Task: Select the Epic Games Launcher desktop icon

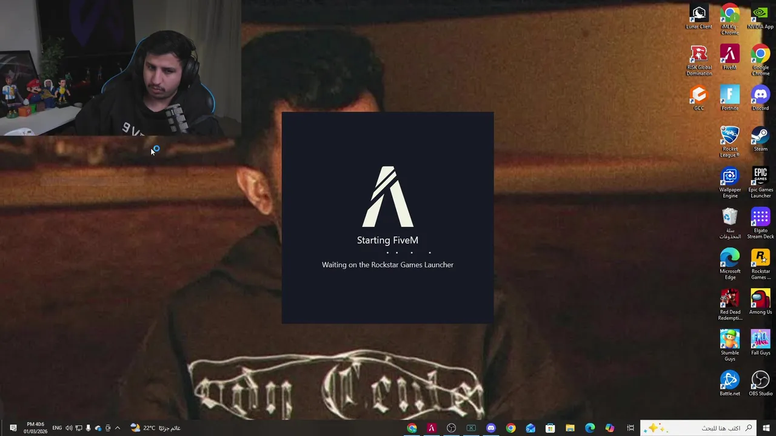Action: (760, 183)
